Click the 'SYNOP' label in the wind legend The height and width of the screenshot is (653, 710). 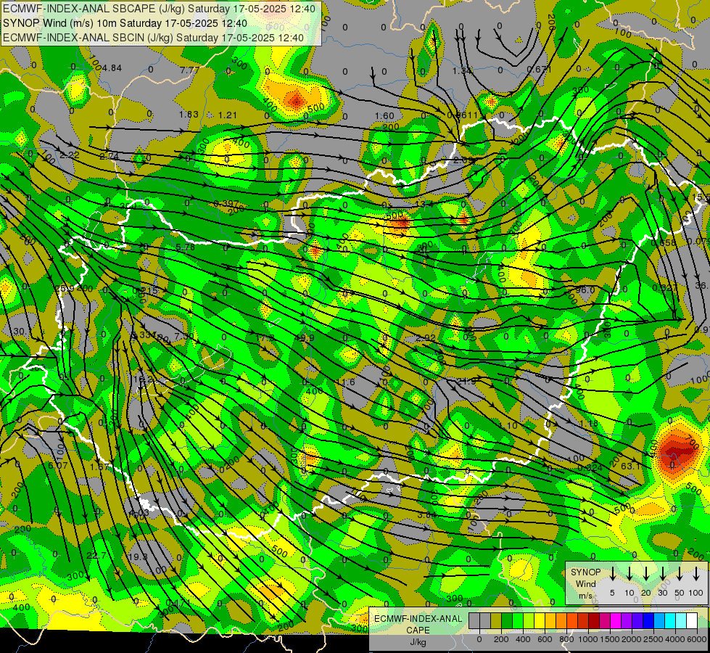585,572
